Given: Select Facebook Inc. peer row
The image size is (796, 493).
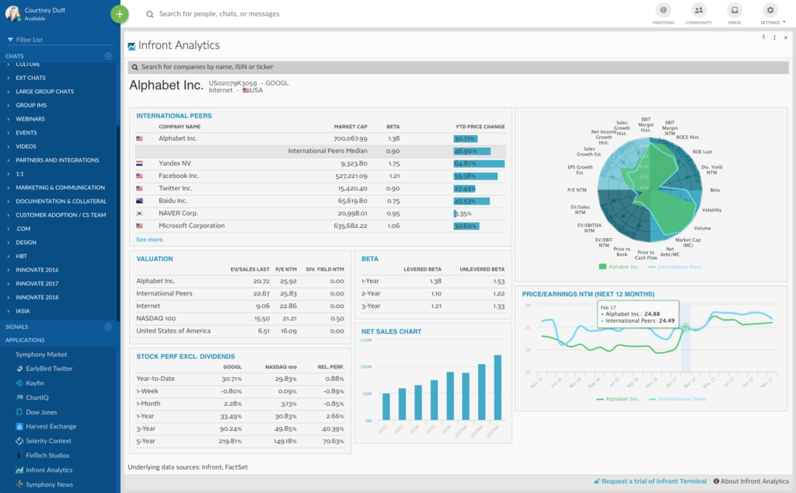Looking at the screenshot, I should point(320,176).
